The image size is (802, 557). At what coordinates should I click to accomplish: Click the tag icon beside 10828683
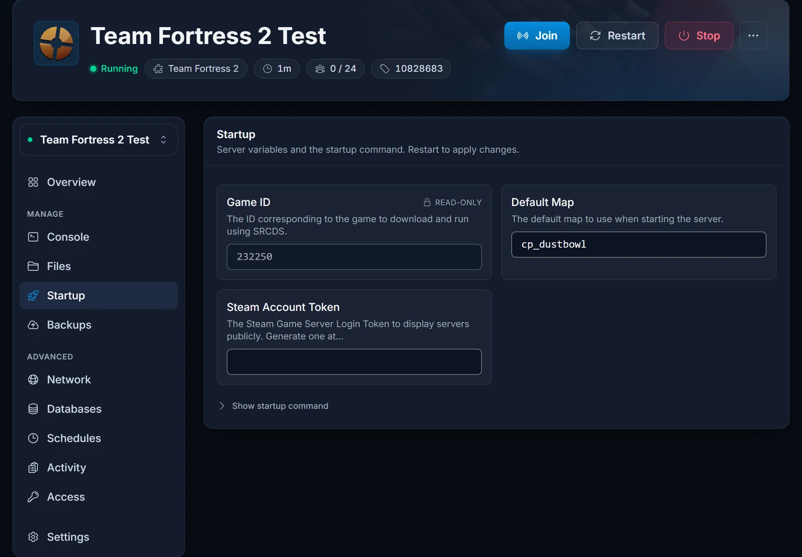coord(384,69)
